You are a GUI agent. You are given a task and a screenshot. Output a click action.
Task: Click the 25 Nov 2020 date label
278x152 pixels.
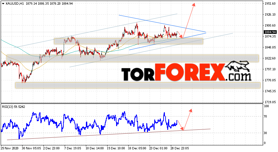(10, 148)
